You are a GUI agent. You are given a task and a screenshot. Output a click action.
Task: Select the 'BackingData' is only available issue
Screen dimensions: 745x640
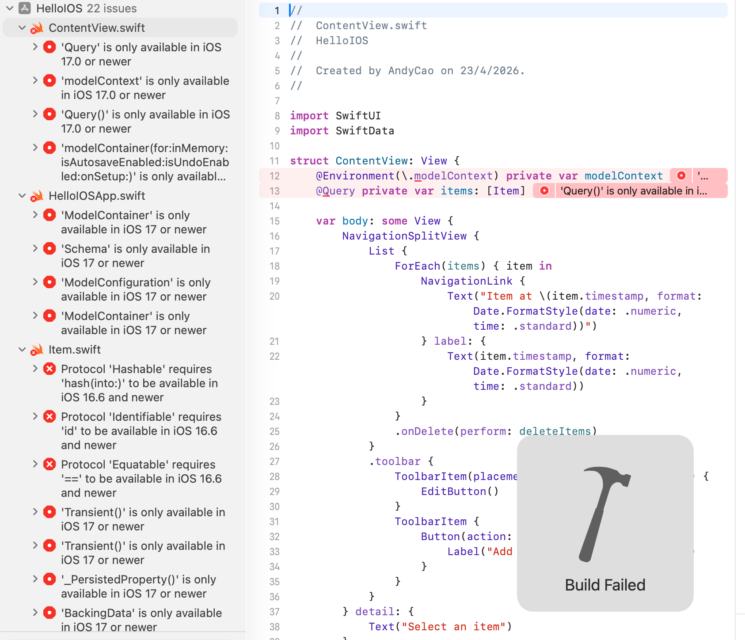[x=141, y=620]
